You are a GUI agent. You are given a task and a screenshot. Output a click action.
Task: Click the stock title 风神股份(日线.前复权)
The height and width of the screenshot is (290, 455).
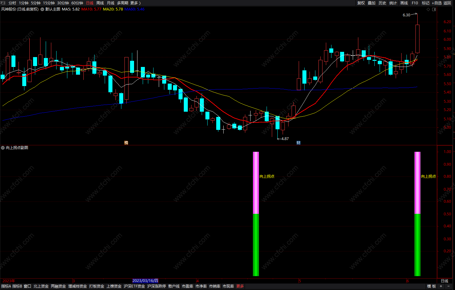(20, 9)
